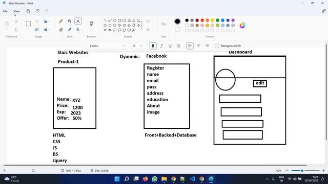Click the taskbar Search icon
This screenshot has width=328, height=184.
tap(127, 179)
